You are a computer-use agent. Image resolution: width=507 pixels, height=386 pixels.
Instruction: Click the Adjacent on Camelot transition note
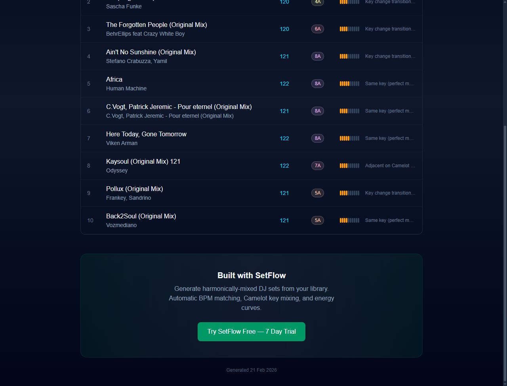390,166
